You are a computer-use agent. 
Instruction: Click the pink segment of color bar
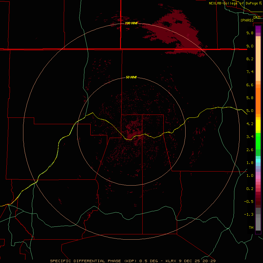pos(258,177)
